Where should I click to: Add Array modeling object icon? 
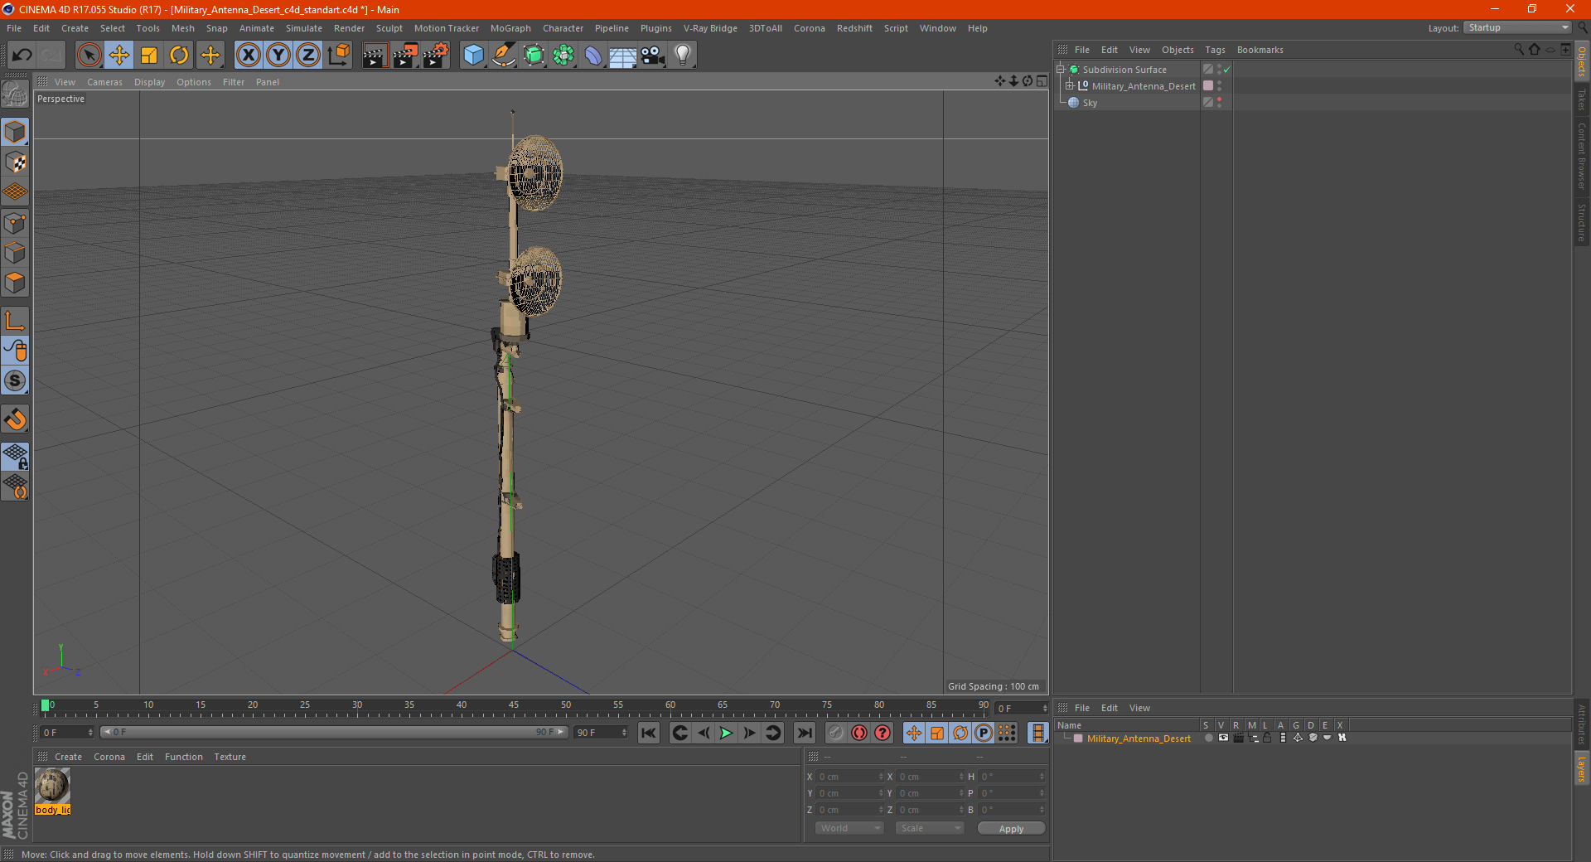563,56
